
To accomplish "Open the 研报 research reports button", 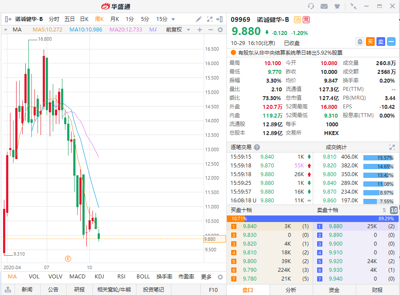I will click(x=79, y=290).
